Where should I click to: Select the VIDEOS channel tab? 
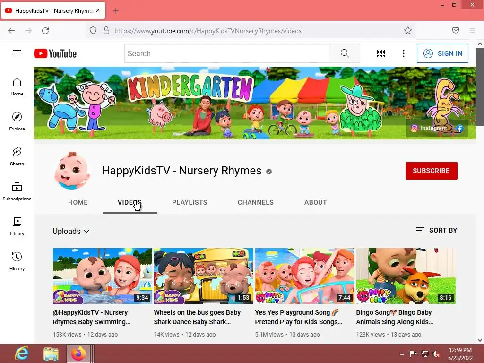click(x=130, y=202)
